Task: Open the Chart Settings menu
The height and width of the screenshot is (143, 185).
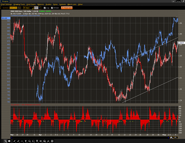Action: 6,4
